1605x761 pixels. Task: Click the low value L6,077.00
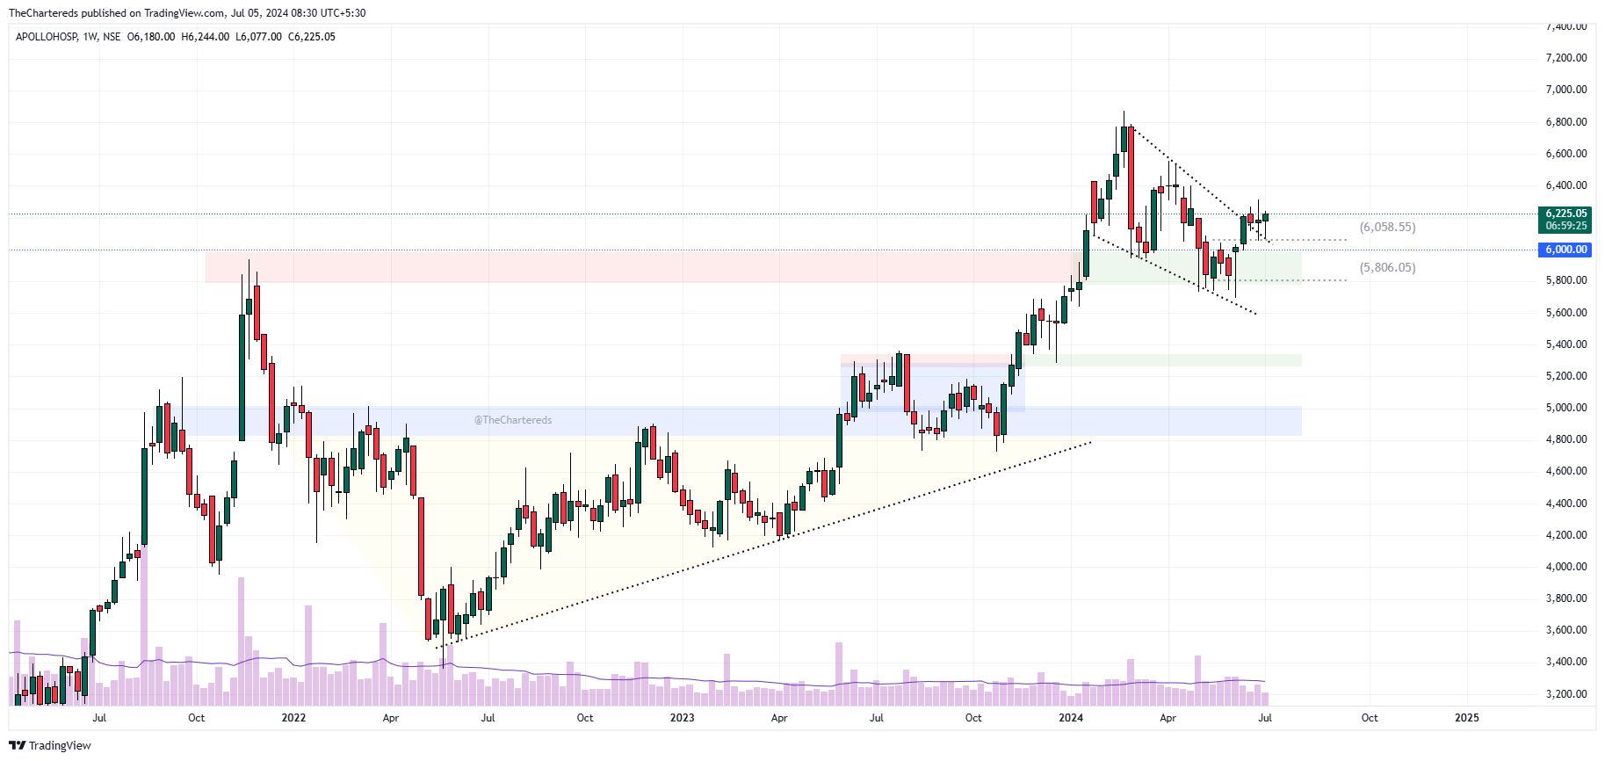click(x=258, y=37)
